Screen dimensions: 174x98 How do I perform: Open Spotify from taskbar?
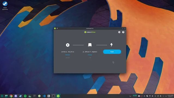(25, 96)
